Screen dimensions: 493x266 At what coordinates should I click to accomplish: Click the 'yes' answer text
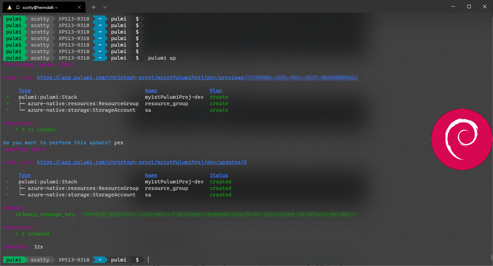tap(119, 143)
